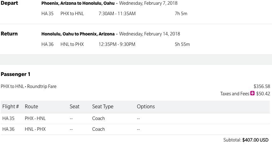Click Honolulu, Oahu to Phoenix, Arizona title
This screenshot has height=145, width=272.
coord(78,34)
